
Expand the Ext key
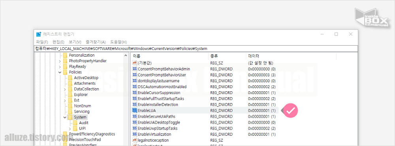pyautogui.click(x=65, y=100)
